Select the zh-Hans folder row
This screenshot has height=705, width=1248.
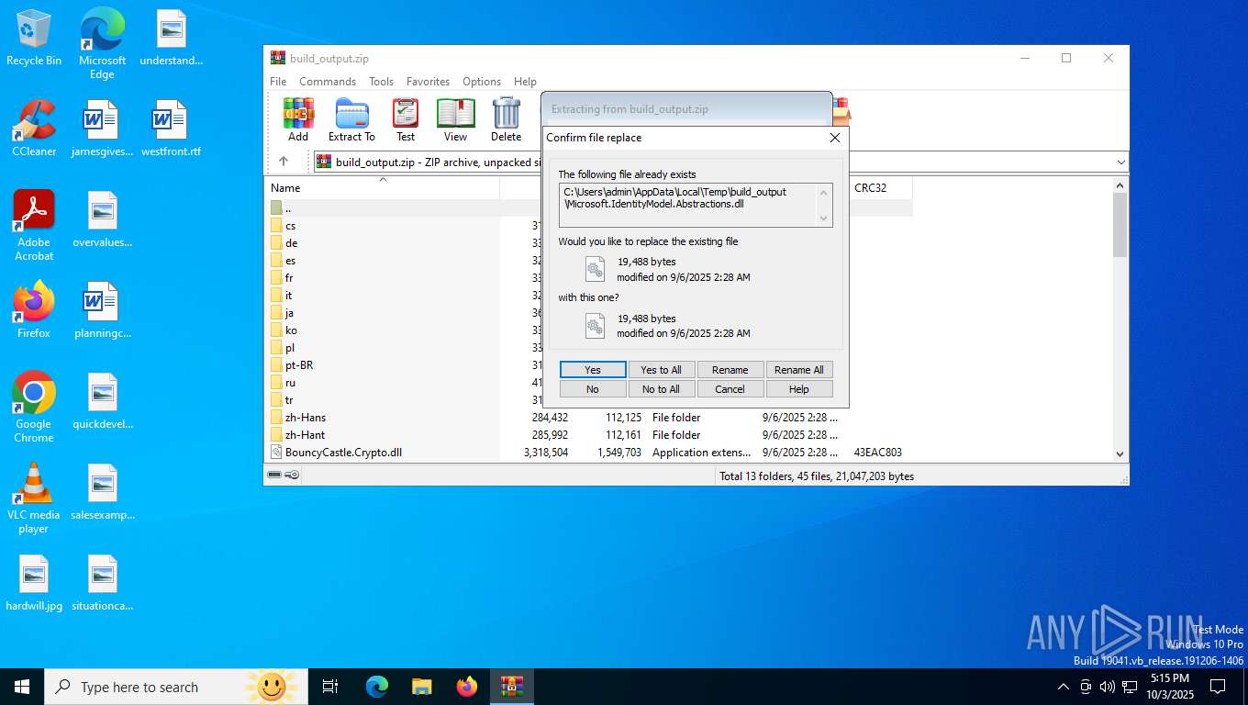[590, 418]
